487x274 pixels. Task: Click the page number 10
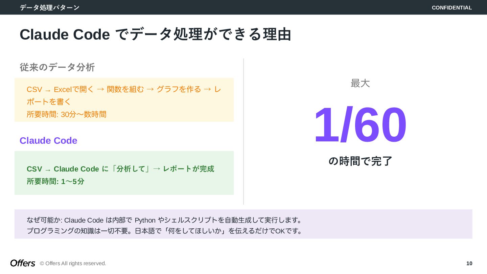tap(469, 264)
